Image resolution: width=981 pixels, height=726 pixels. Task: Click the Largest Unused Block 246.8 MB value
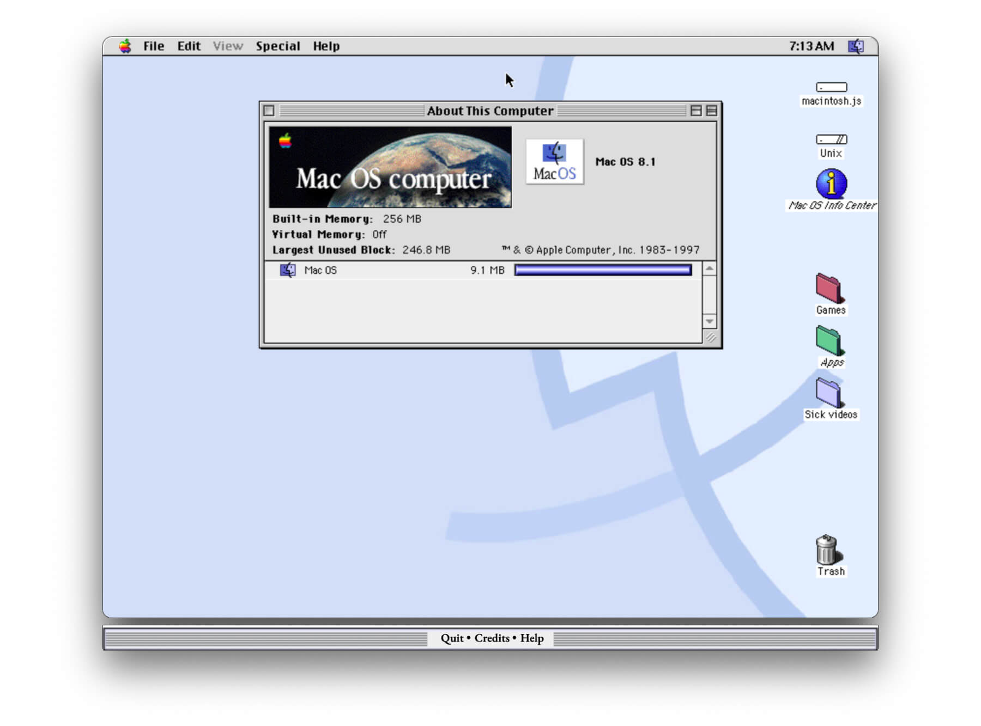point(426,250)
